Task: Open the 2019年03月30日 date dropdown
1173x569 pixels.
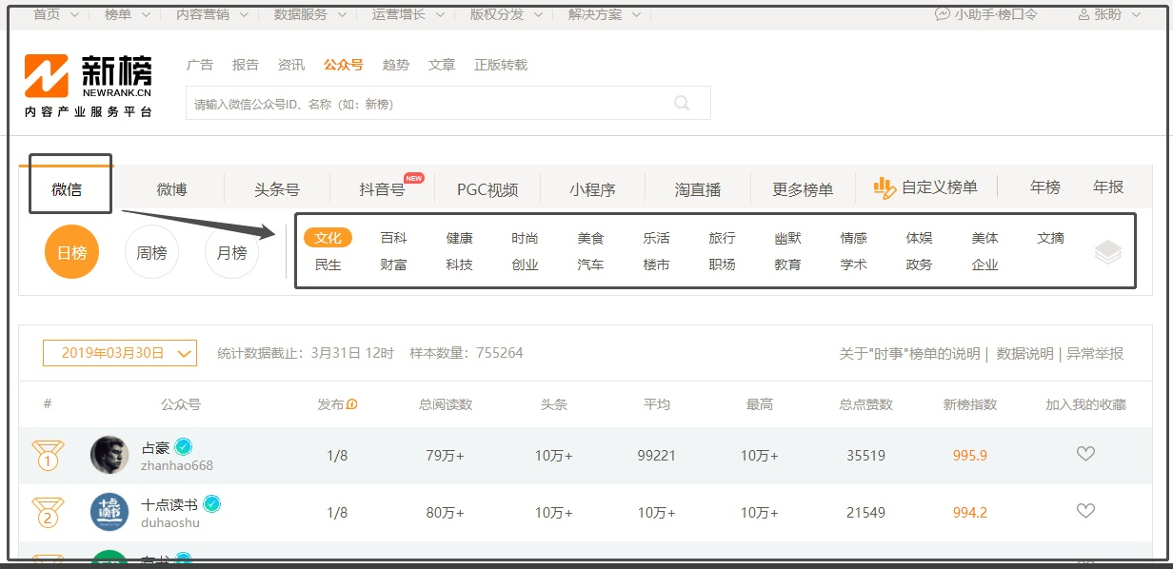Action: (120, 353)
